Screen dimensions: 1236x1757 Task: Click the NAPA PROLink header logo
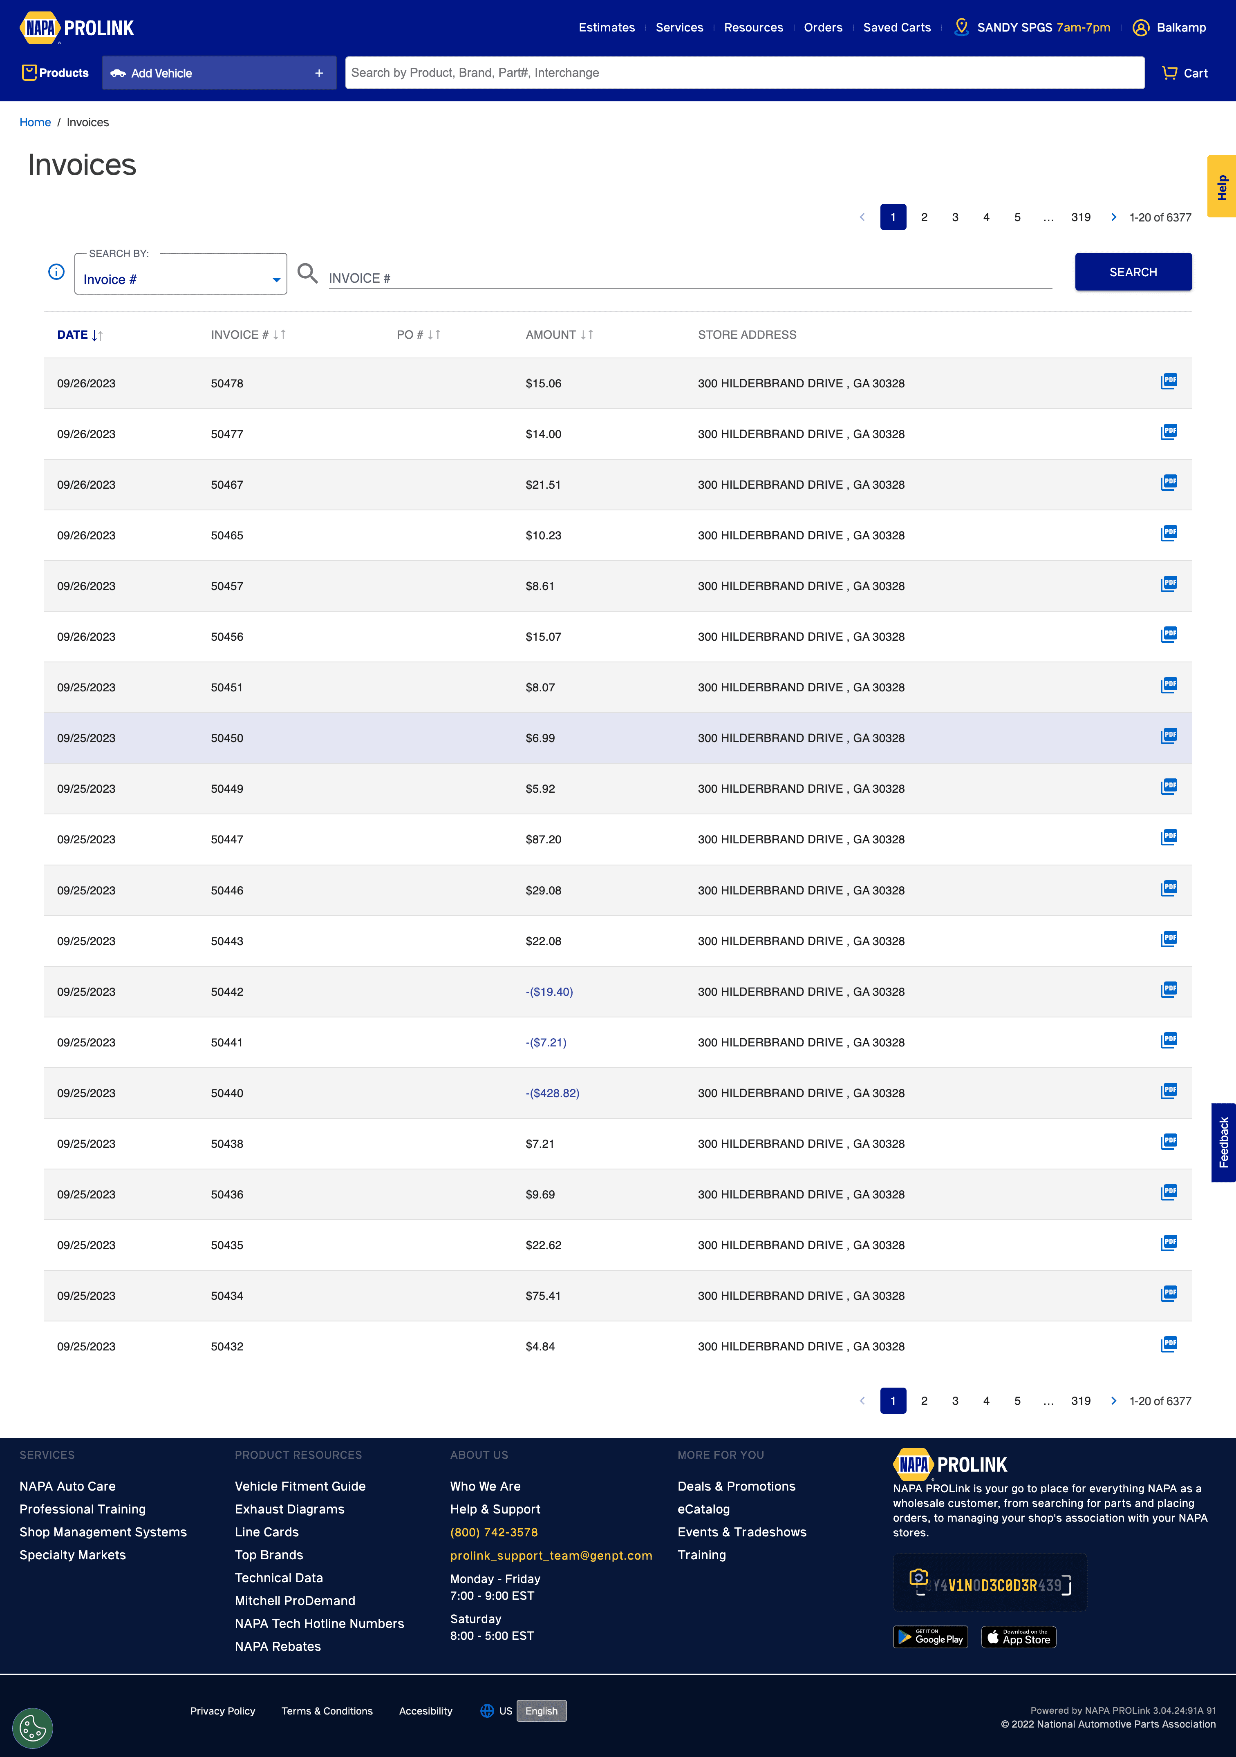(76, 27)
